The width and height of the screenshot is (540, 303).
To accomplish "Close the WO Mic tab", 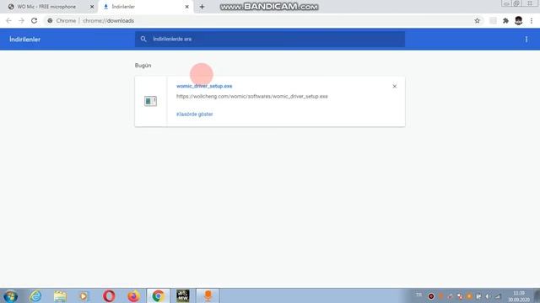I will [92, 7].
